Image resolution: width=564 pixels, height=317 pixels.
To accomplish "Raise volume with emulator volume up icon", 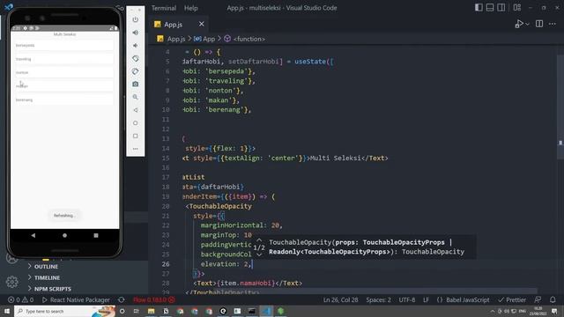I will click(x=135, y=33).
